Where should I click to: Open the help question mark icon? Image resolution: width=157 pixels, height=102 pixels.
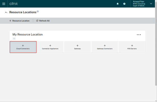click(124, 4)
